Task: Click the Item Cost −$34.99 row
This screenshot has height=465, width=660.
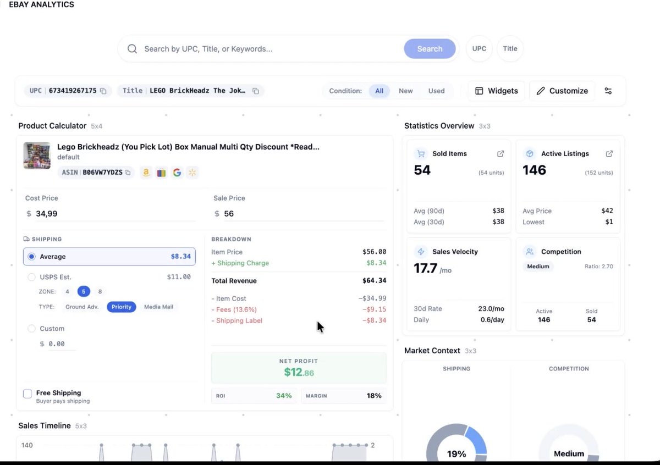Action: (x=299, y=298)
